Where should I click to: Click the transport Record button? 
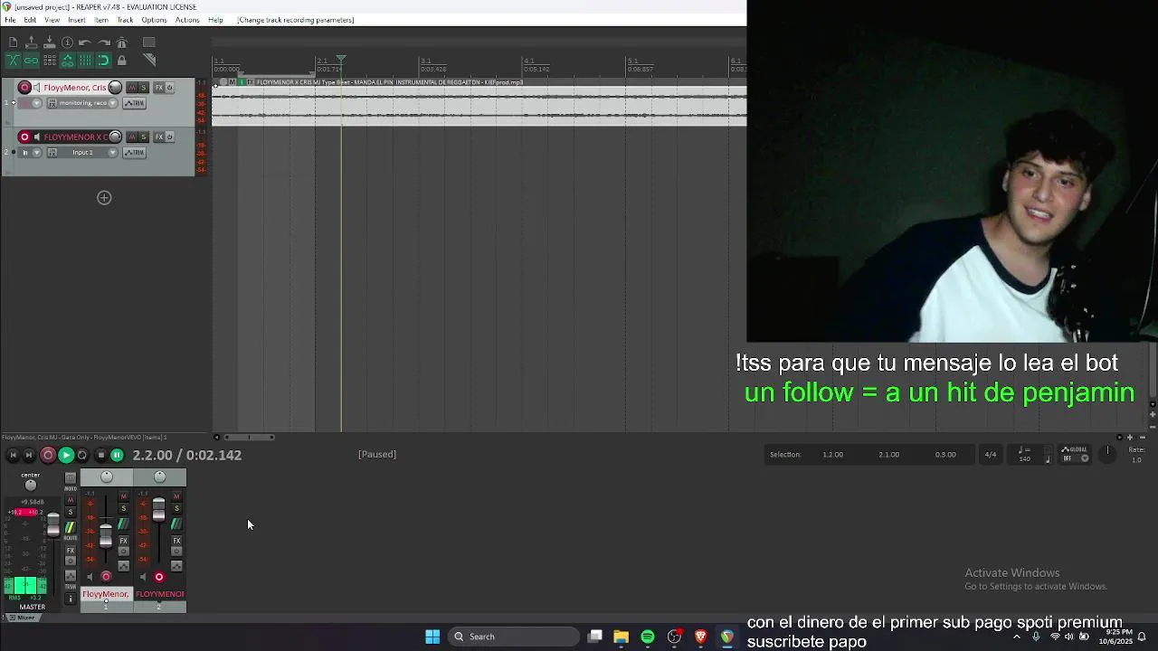click(x=48, y=456)
